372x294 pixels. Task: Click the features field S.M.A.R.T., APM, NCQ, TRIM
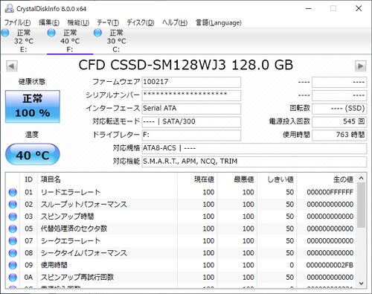(254, 162)
